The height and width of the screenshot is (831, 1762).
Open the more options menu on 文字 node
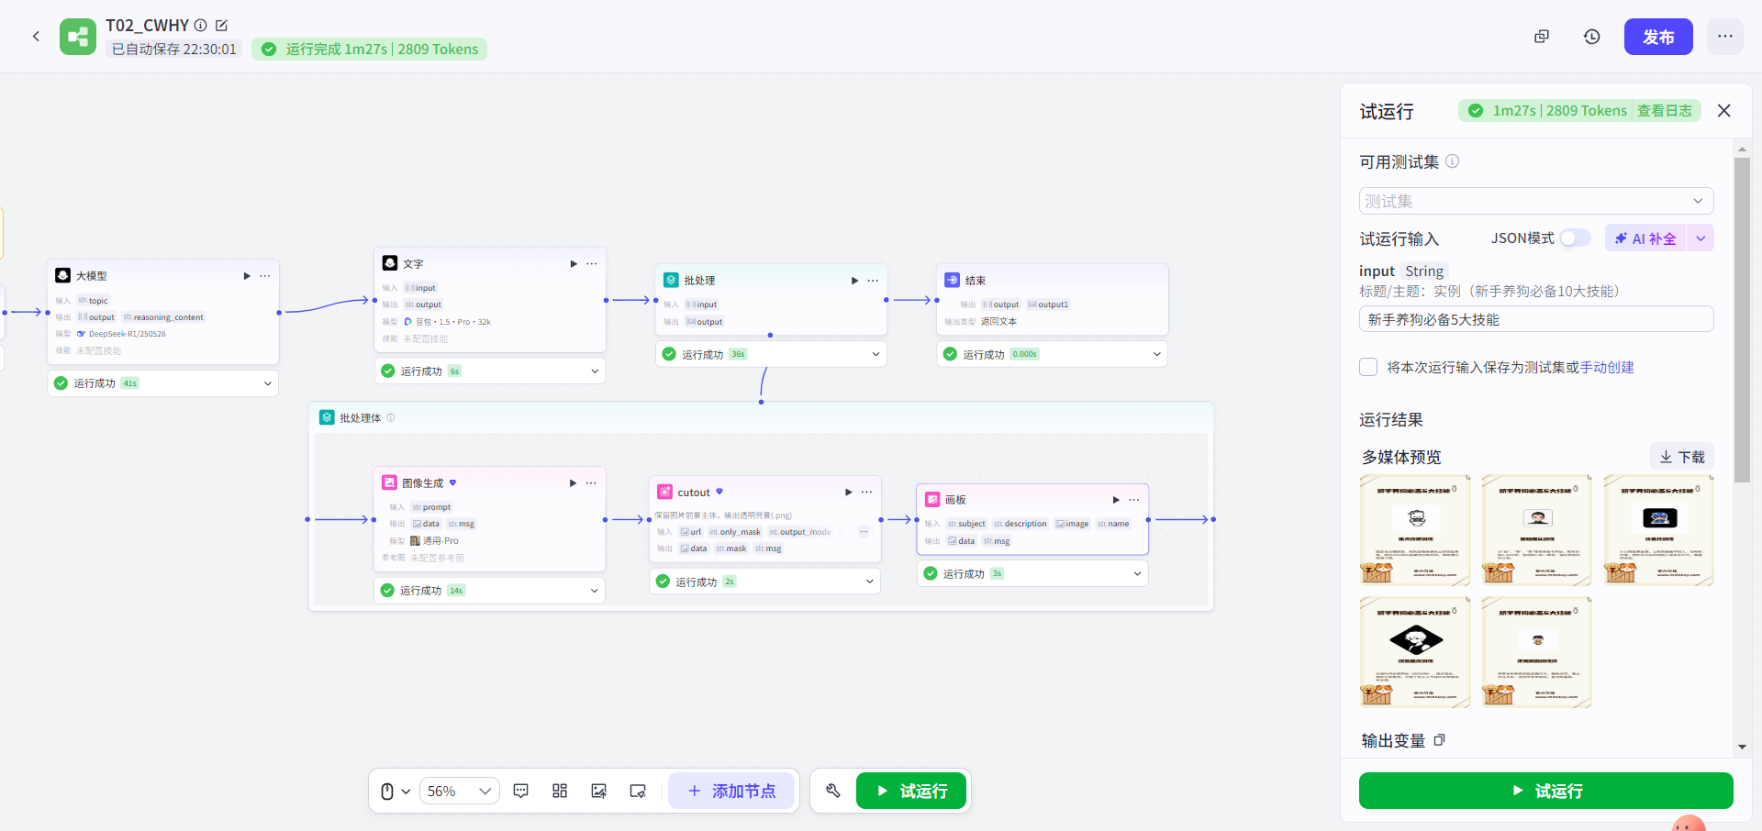coord(592,264)
